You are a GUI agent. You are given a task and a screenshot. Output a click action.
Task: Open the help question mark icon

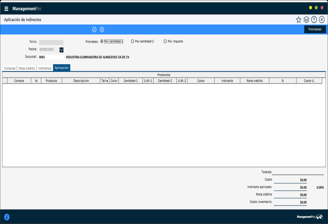314,20
